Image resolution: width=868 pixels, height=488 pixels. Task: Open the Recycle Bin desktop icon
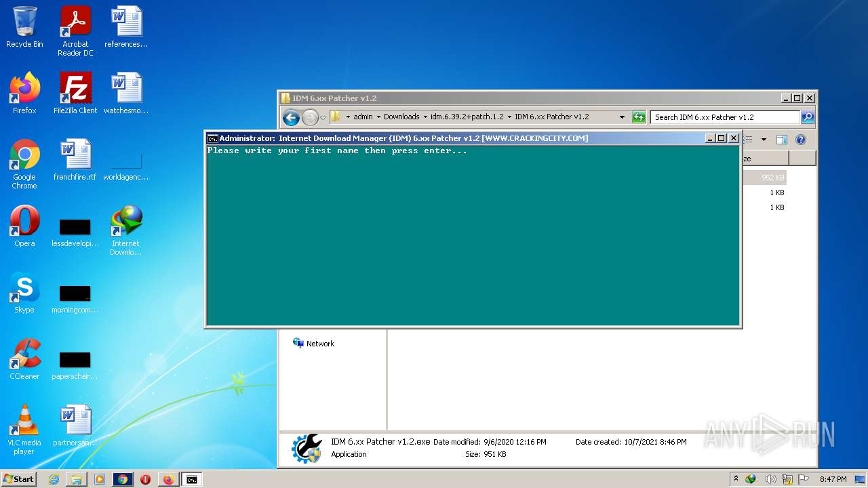[x=24, y=27]
